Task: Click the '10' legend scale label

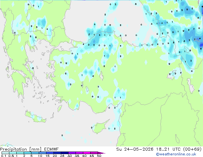Action: coord(40,156)
